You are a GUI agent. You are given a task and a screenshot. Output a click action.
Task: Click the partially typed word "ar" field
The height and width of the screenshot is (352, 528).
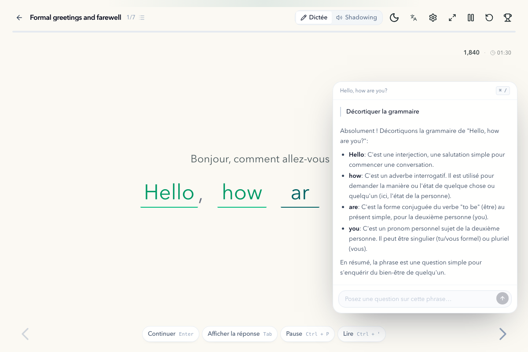300,193
